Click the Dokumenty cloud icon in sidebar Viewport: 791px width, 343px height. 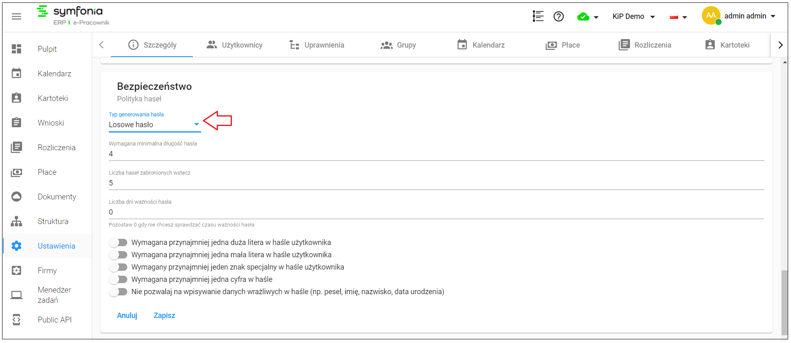[x=16, y=197]
